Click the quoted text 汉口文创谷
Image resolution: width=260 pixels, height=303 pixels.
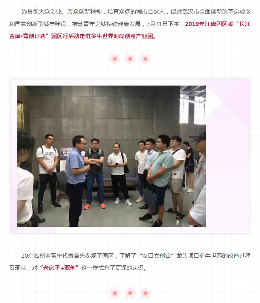156,256
